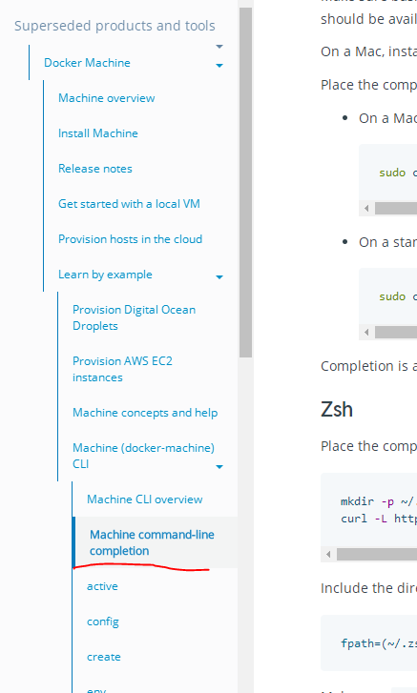Open Machine CLI overview page
Viewport: 417px width, 693px height.
coord(145,499)
